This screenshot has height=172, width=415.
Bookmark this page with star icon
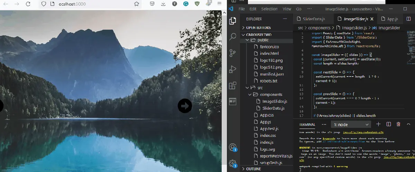pos(137,4)
